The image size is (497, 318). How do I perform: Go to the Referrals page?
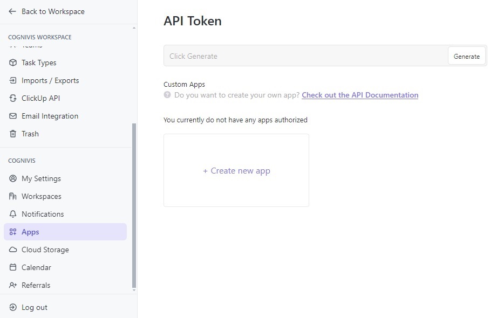click(36, 285)
